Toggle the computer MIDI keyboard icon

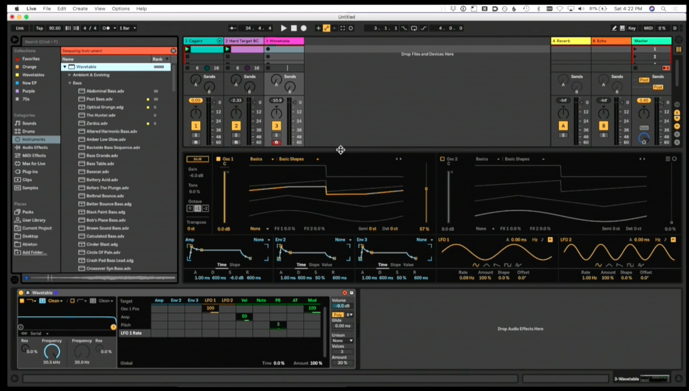[622, 28]
